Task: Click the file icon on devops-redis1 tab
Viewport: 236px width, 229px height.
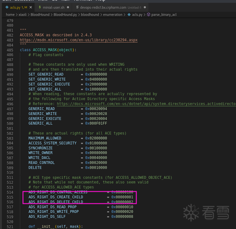Action: point(77,7)
